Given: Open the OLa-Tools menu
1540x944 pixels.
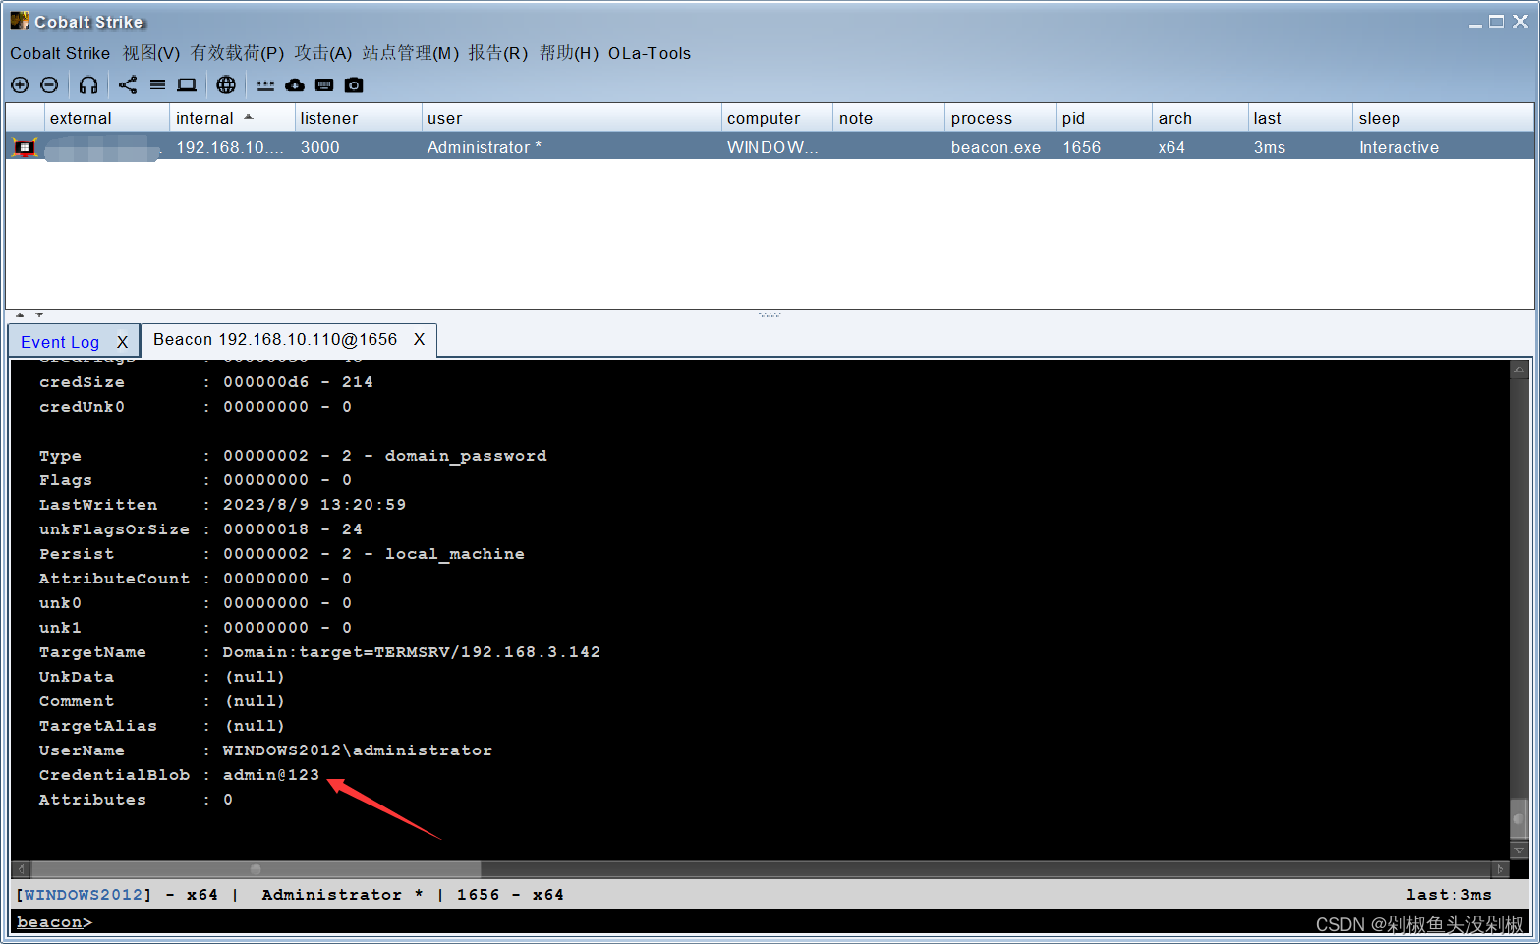Looking at the screenshot, I should tap(650, 53).
